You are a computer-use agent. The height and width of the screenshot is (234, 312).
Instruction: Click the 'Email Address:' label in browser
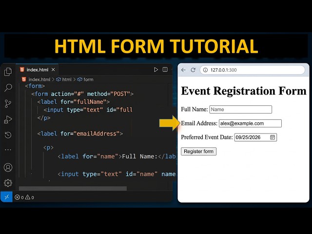click(x=199, y=123)
